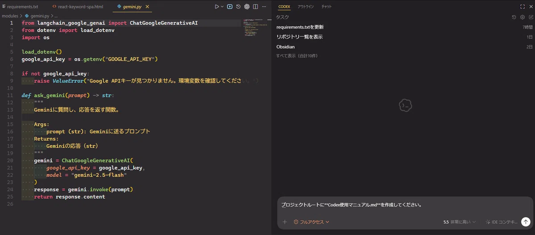Maximize the Codex side panel
Screen dimensions: 535x235
coord(523,7)
